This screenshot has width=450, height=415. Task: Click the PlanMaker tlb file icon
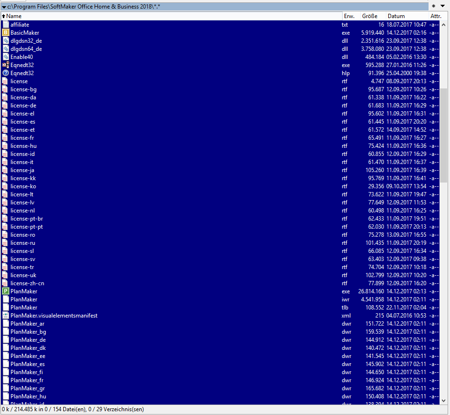[x=5, y=308]
